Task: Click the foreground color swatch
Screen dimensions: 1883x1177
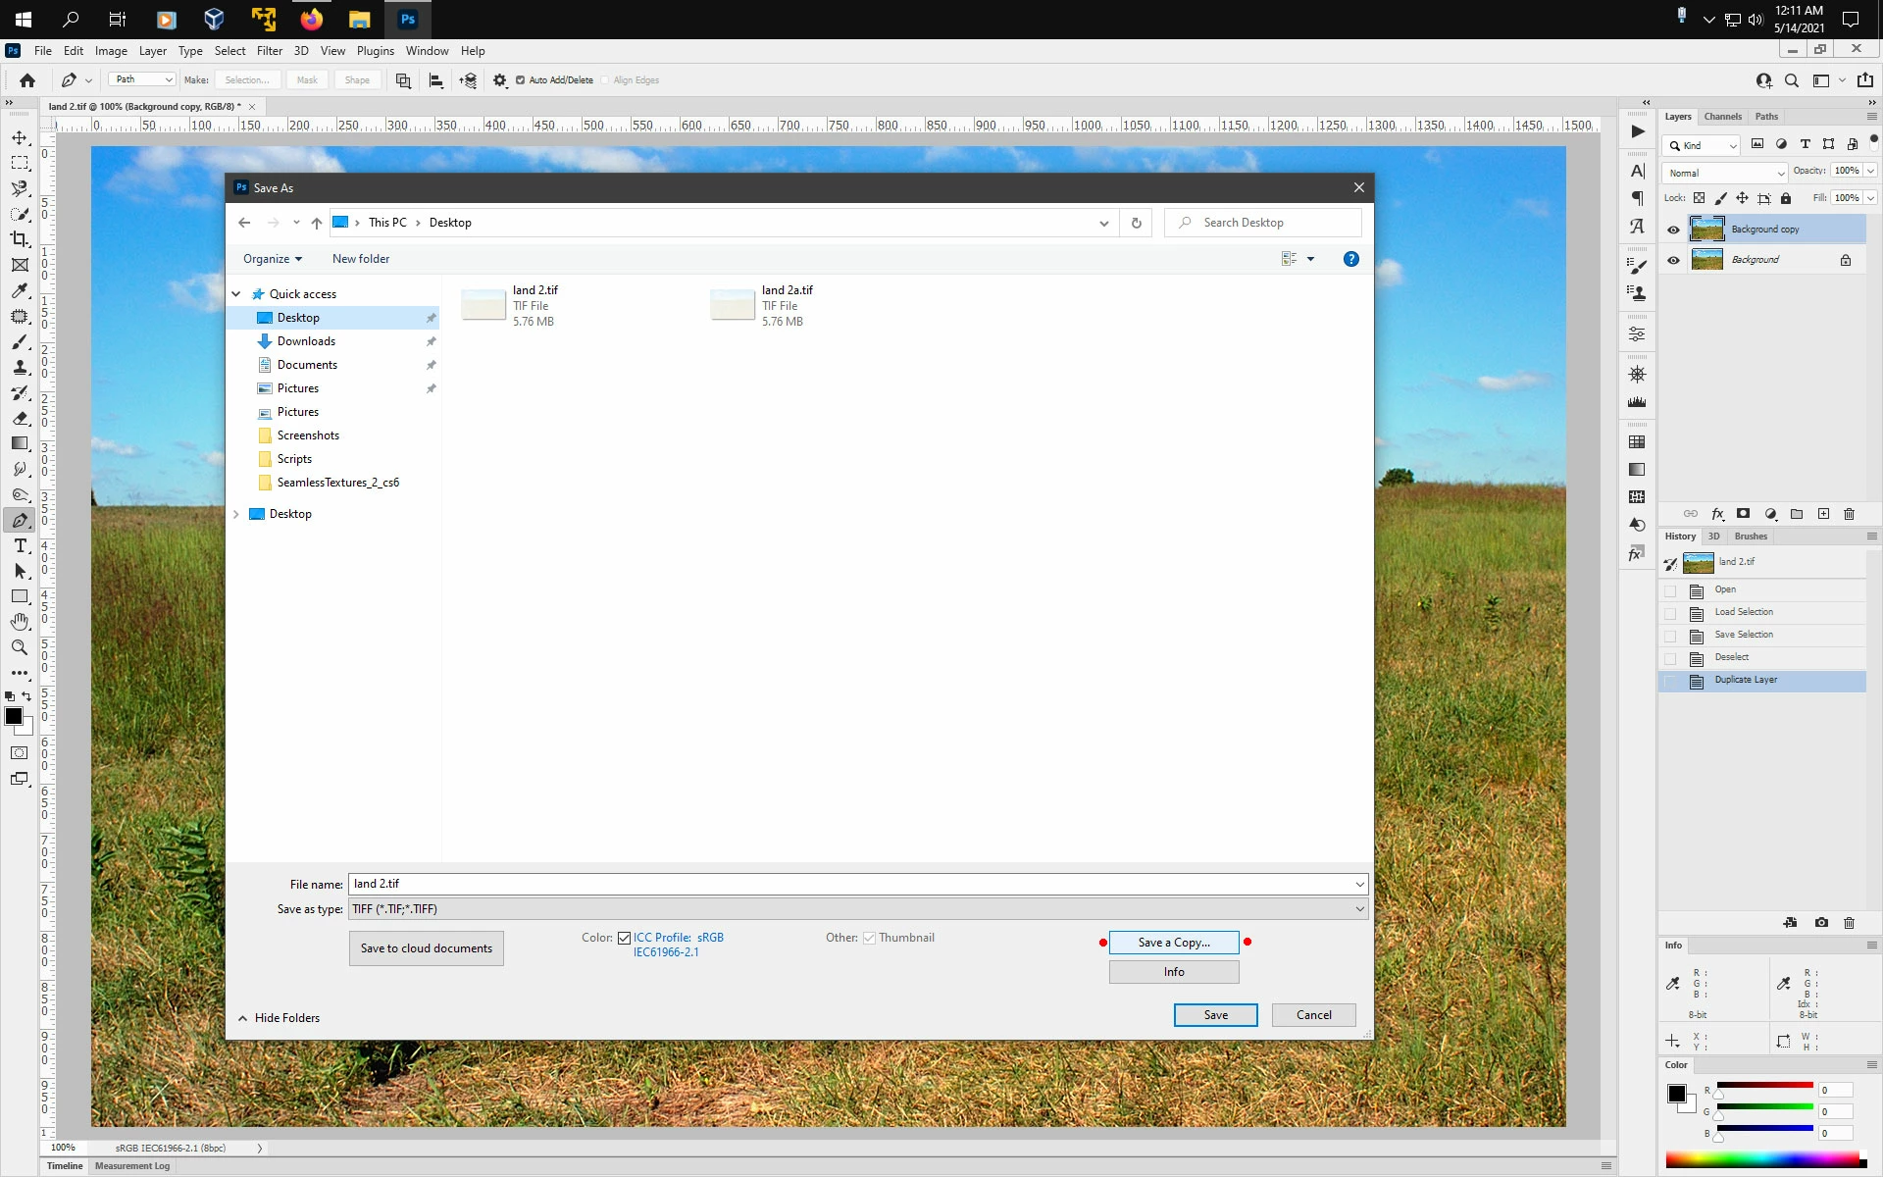Action: click(x=14, y=717)
